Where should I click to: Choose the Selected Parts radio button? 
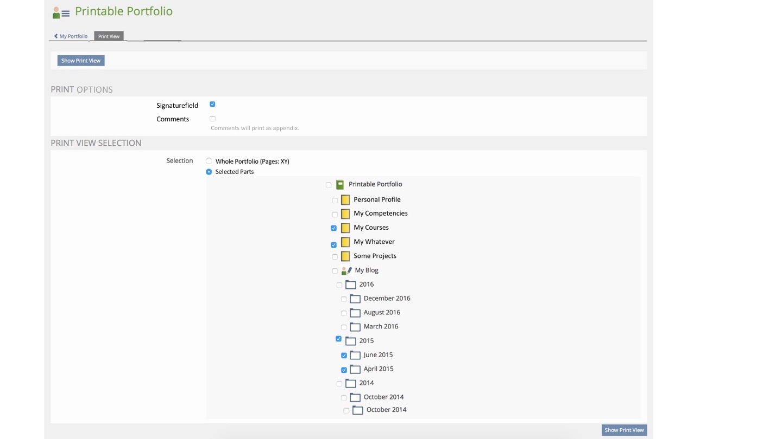209,172
